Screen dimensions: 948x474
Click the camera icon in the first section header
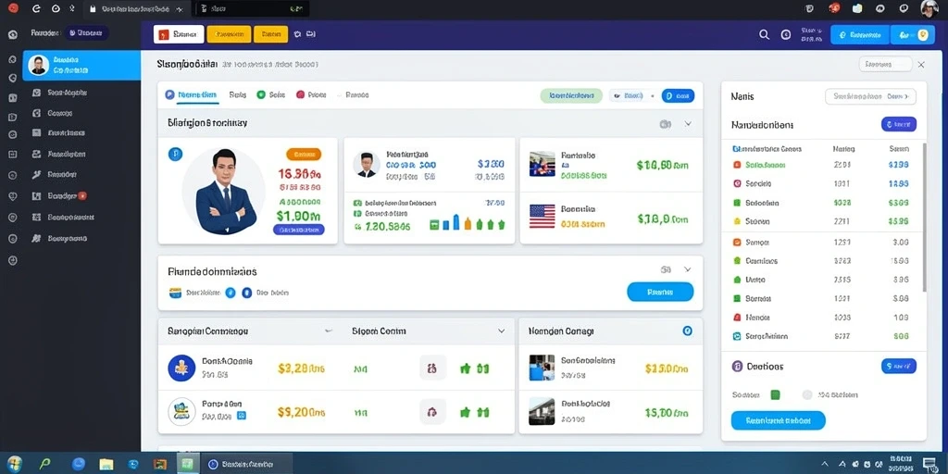pyautogui.click(x=665, y=124)
